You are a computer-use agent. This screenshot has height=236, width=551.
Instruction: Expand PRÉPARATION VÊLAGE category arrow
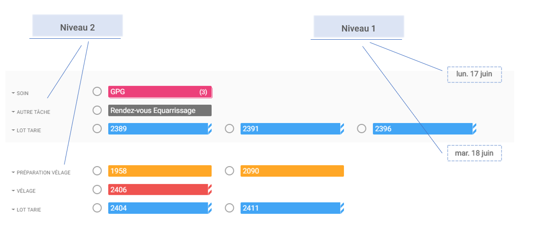14,173
